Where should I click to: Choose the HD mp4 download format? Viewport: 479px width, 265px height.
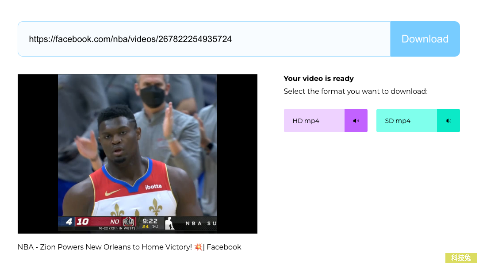[x=314, y=121]
